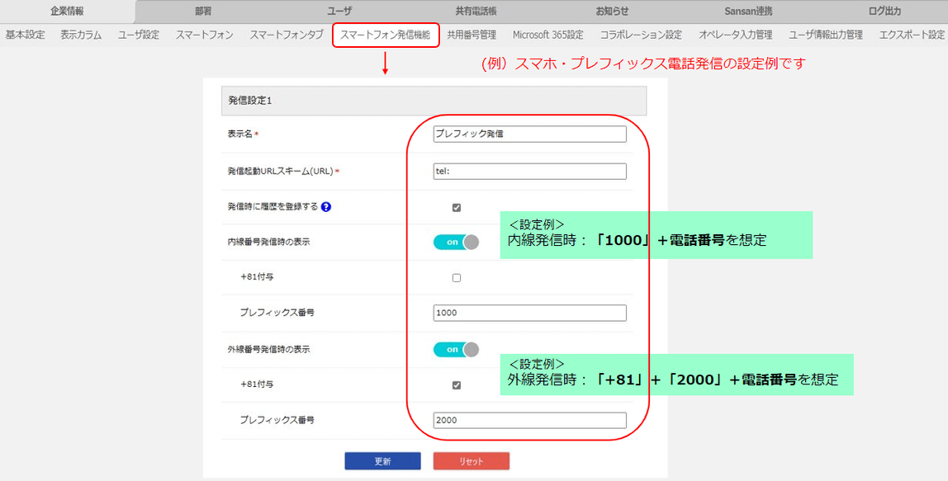Click the プレフィックス番号 field containing 1000

529,313
